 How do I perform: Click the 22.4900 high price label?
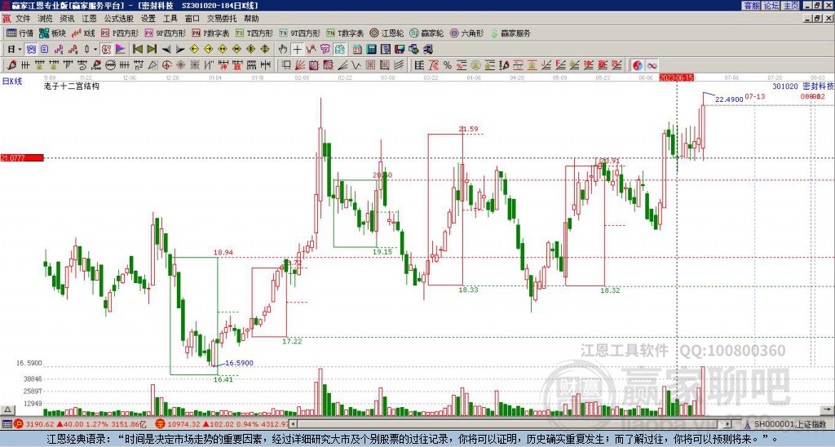729,99
